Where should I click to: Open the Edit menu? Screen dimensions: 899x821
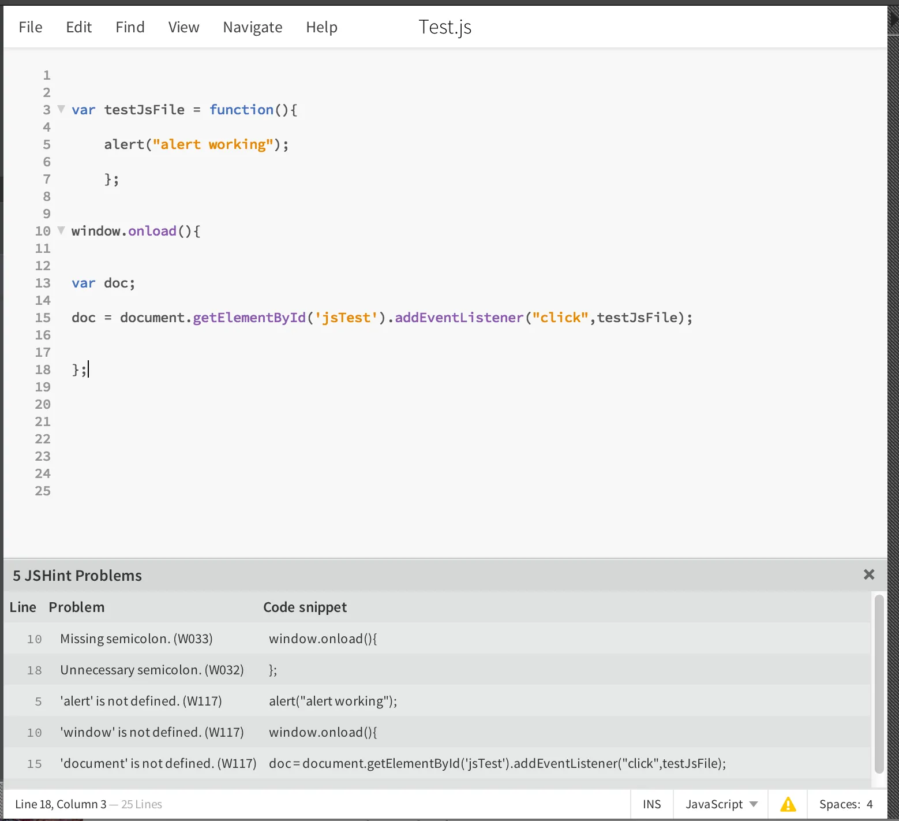[x=78, y=27]
